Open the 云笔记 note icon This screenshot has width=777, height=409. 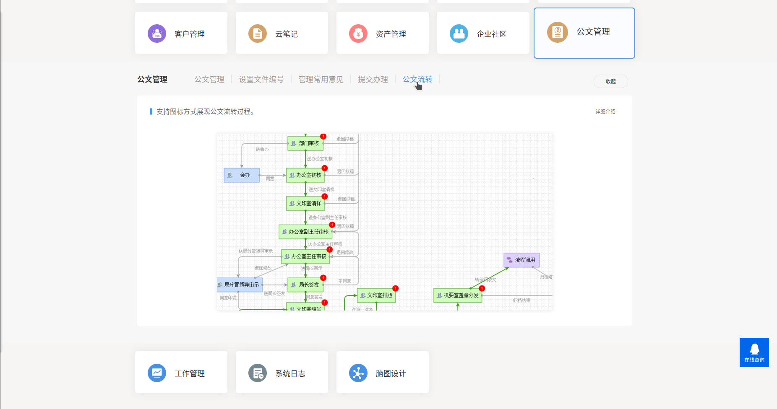coord(258,34)
